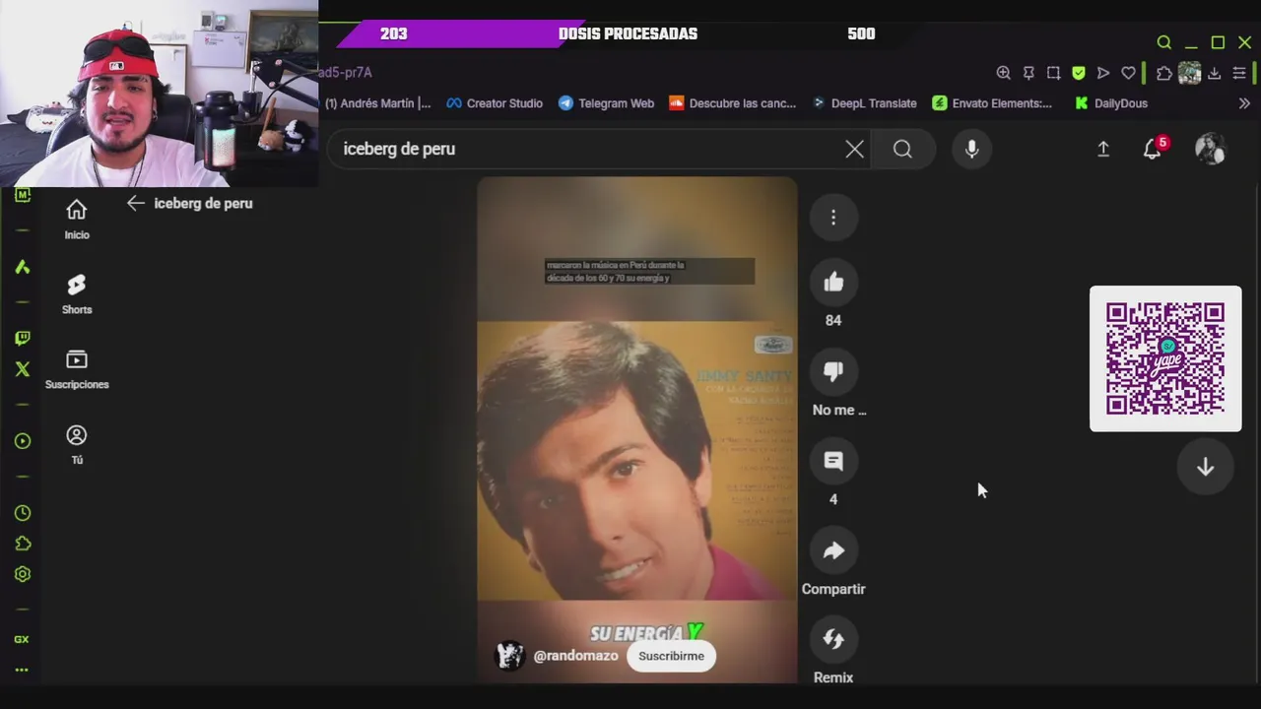
Task: Open Twitch panel in browser sidebar
Action: [23, 338]
